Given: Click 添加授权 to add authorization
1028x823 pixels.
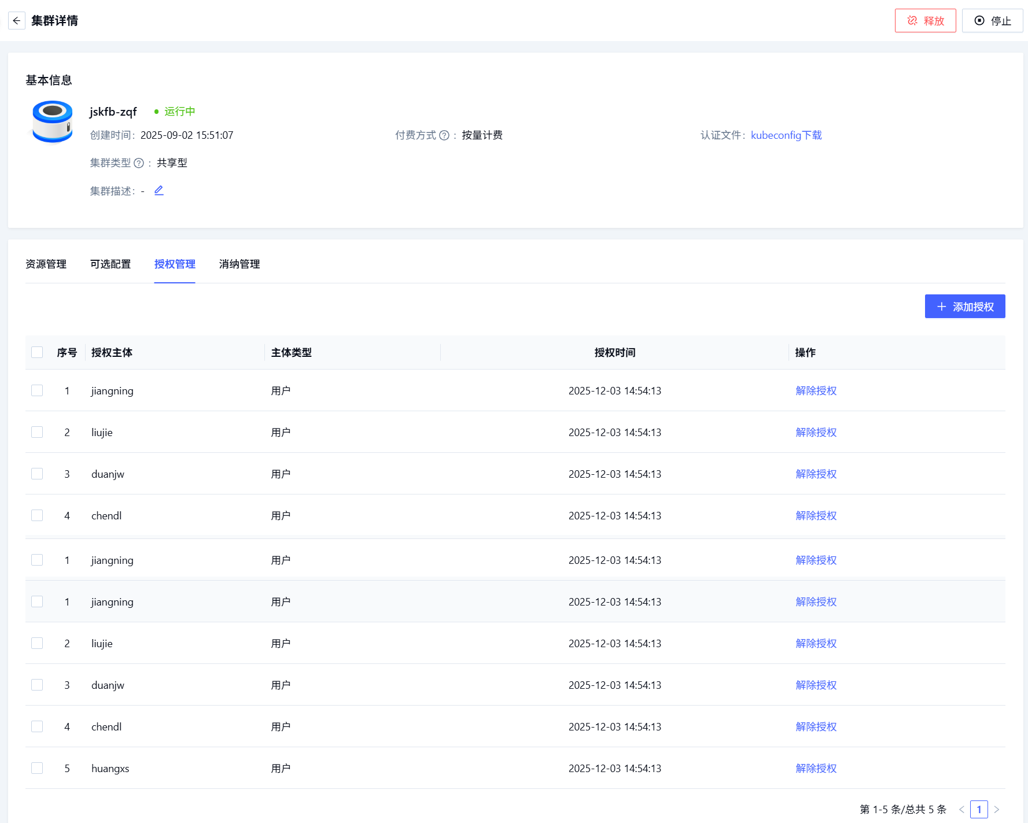Looking at the screenshot, I should pyautogui.click(x=964, y=307).
